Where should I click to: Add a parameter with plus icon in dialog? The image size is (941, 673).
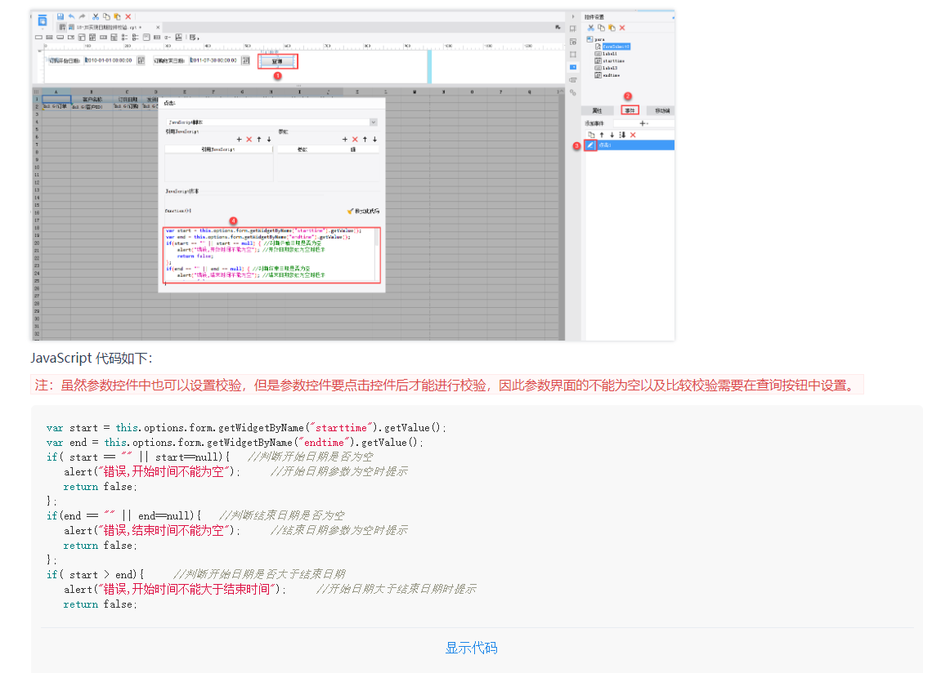344,139
